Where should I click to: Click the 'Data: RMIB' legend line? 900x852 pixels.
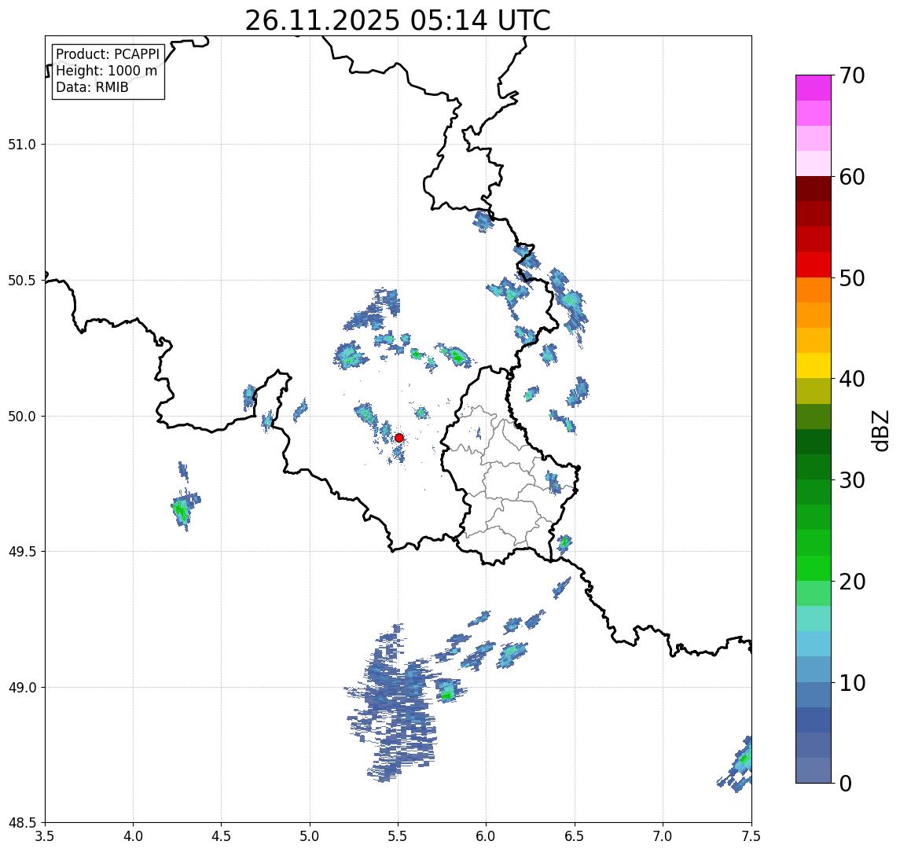pos(92,87)
